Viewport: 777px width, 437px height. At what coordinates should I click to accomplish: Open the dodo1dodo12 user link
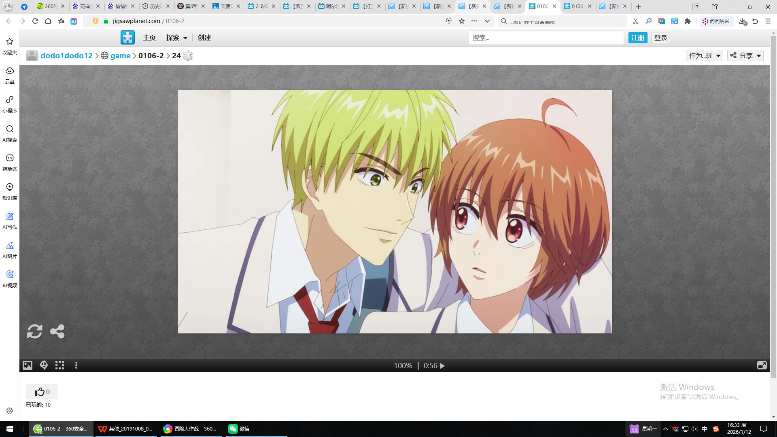[x=66, y=56]
